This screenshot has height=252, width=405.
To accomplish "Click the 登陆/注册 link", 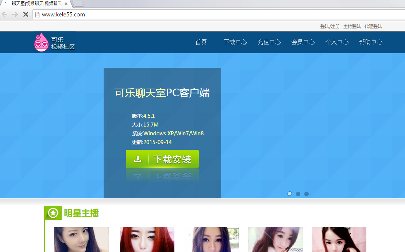I will pos(330,27).
